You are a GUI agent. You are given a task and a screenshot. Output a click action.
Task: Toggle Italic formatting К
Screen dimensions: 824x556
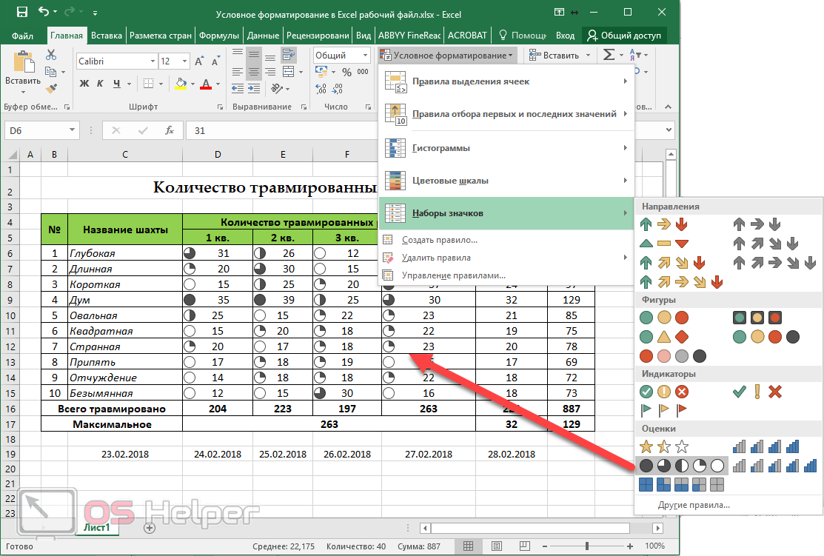(100, 83)
